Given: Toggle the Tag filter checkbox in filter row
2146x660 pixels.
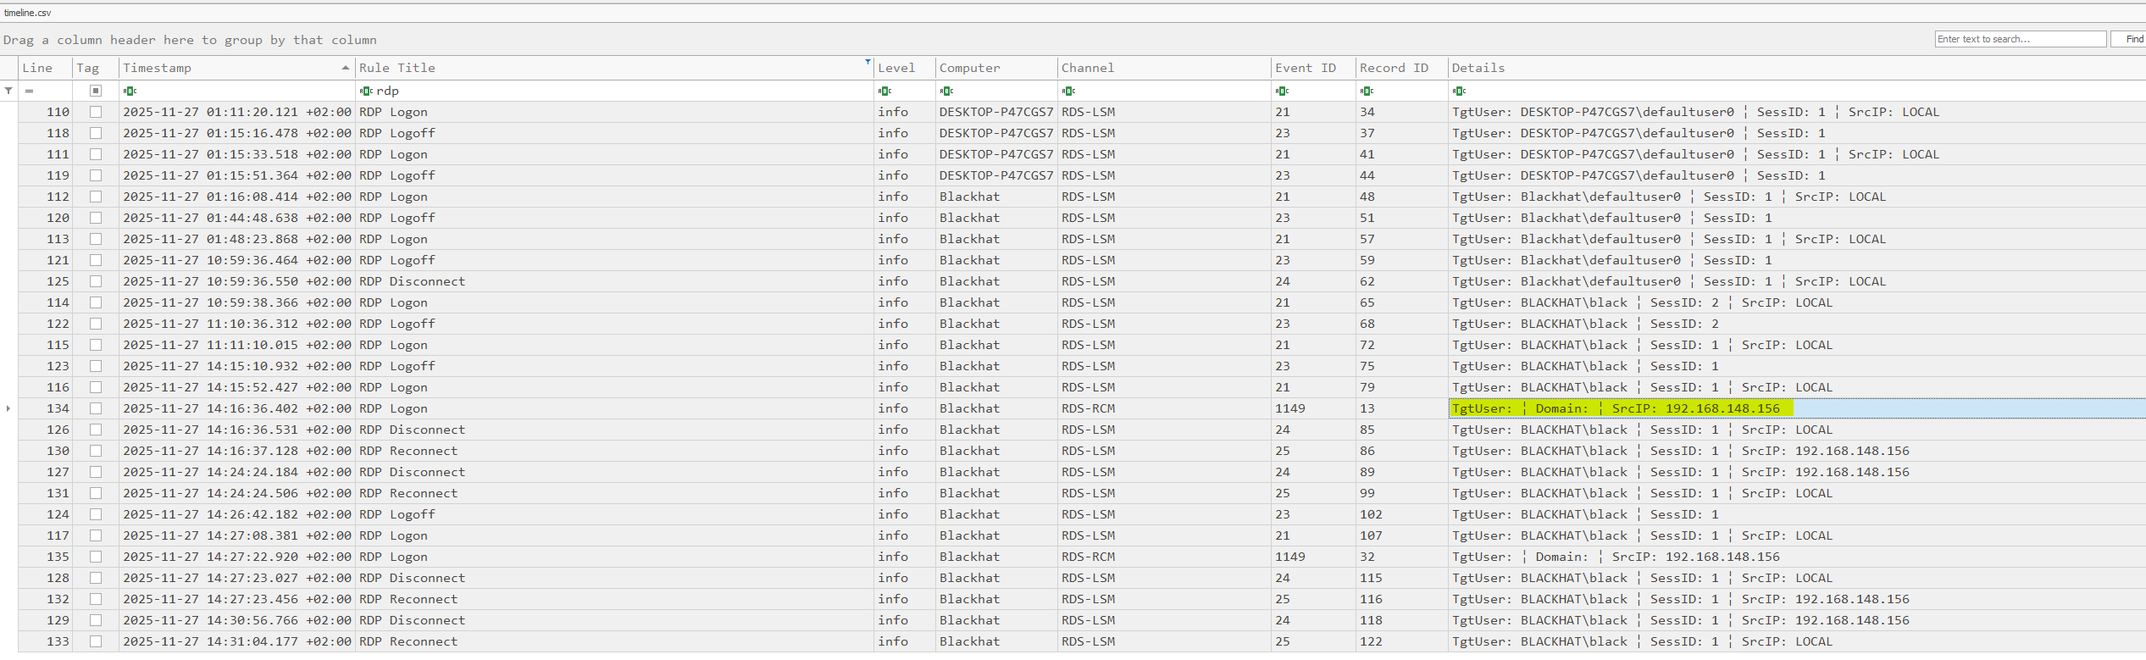Looking at the screenshot, I should [96, 91].
